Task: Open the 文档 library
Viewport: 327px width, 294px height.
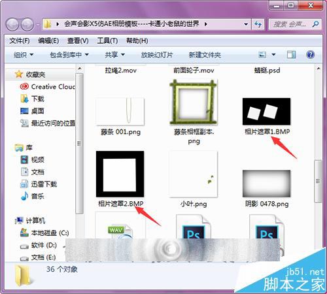Action: click(32, 172)
